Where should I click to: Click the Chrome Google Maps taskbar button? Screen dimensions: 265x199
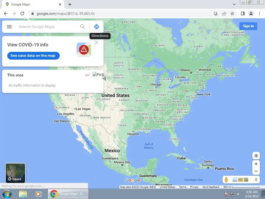coord(68,194)
